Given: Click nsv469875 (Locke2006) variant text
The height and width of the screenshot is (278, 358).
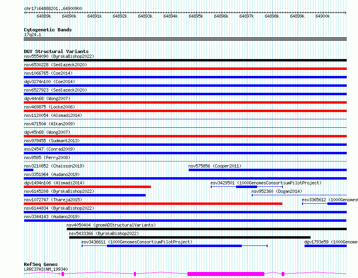Looking at the screenshot, I should pyautogui.click(x=49, y=107).
